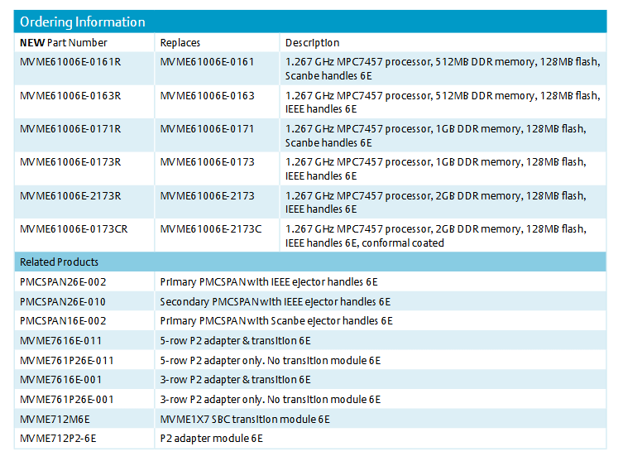Screen dimensions: 623x461
Task: Select replaced part MVME61006E-0161
Action: pyautogui.click(x=207, y=62)
